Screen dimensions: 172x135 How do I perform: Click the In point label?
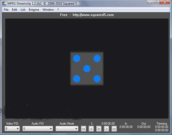pyautogui.click(x=126, y=123)
